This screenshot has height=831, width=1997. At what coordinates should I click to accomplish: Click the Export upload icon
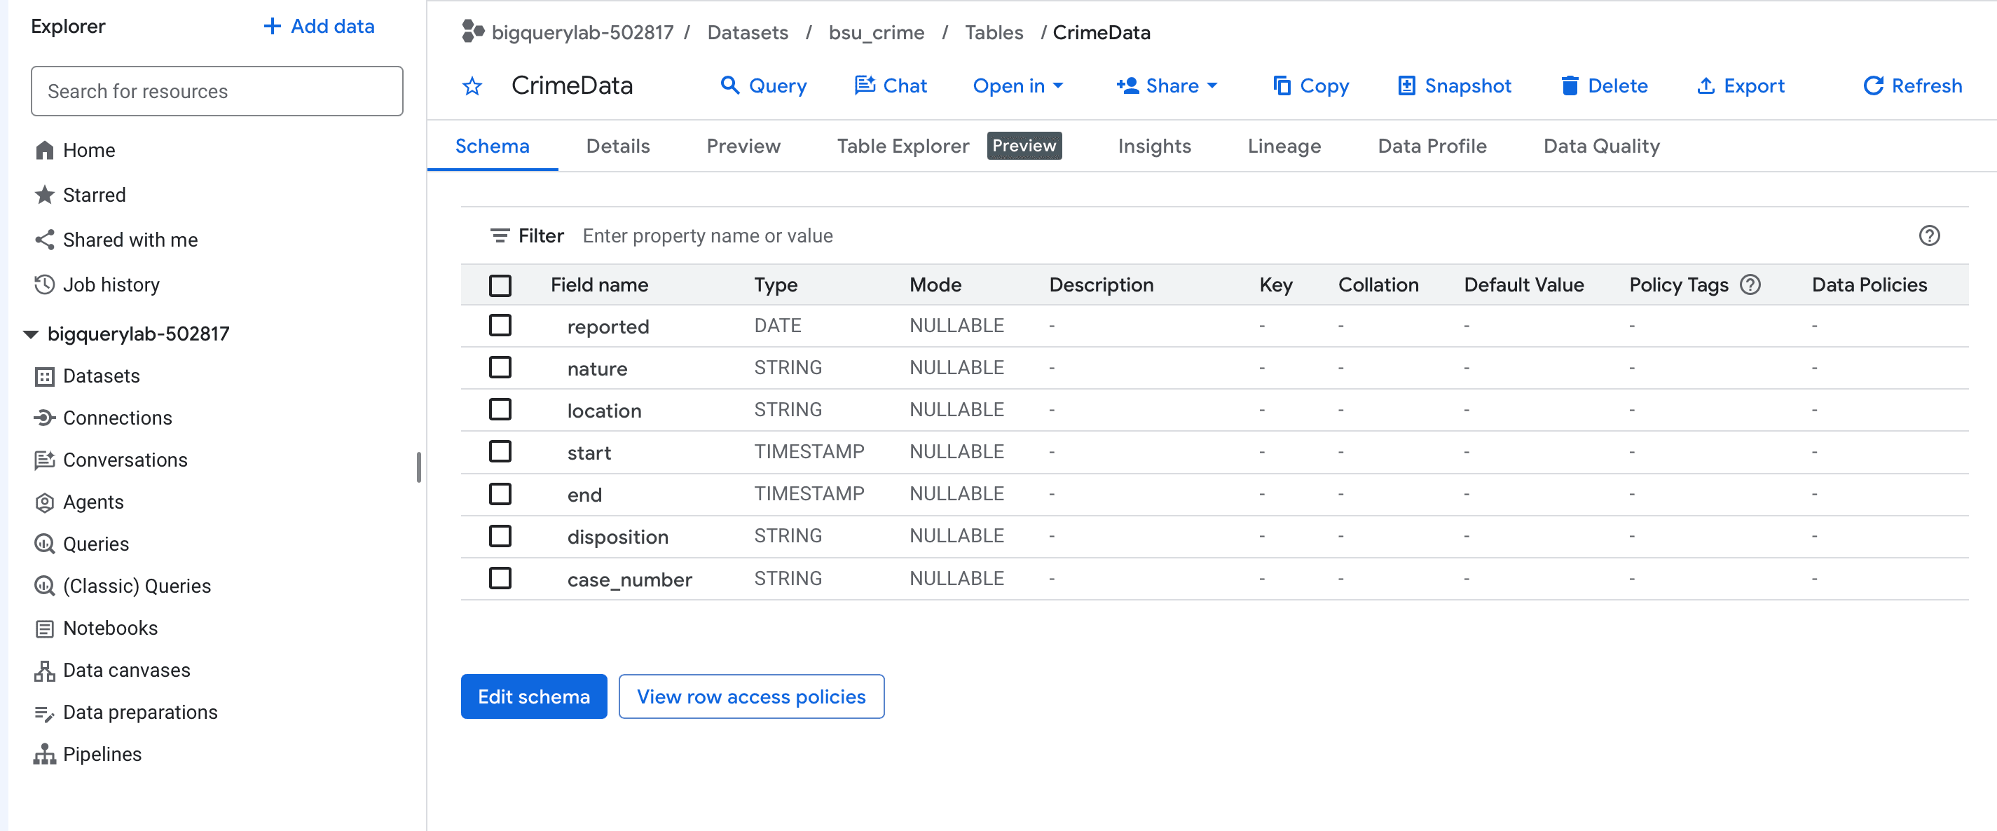pos(1706,85)
